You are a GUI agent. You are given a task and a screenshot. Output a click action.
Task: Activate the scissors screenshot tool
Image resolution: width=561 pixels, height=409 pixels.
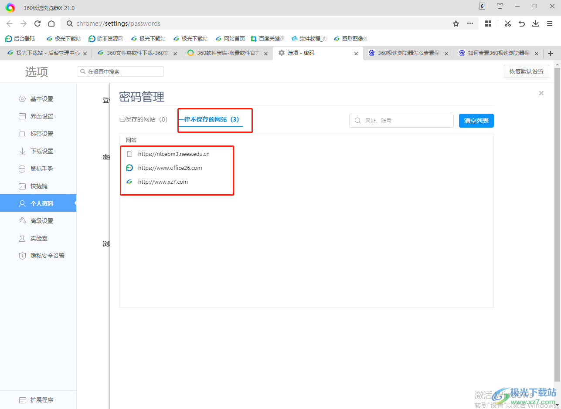pyautogui.click(x=507, y=24)
